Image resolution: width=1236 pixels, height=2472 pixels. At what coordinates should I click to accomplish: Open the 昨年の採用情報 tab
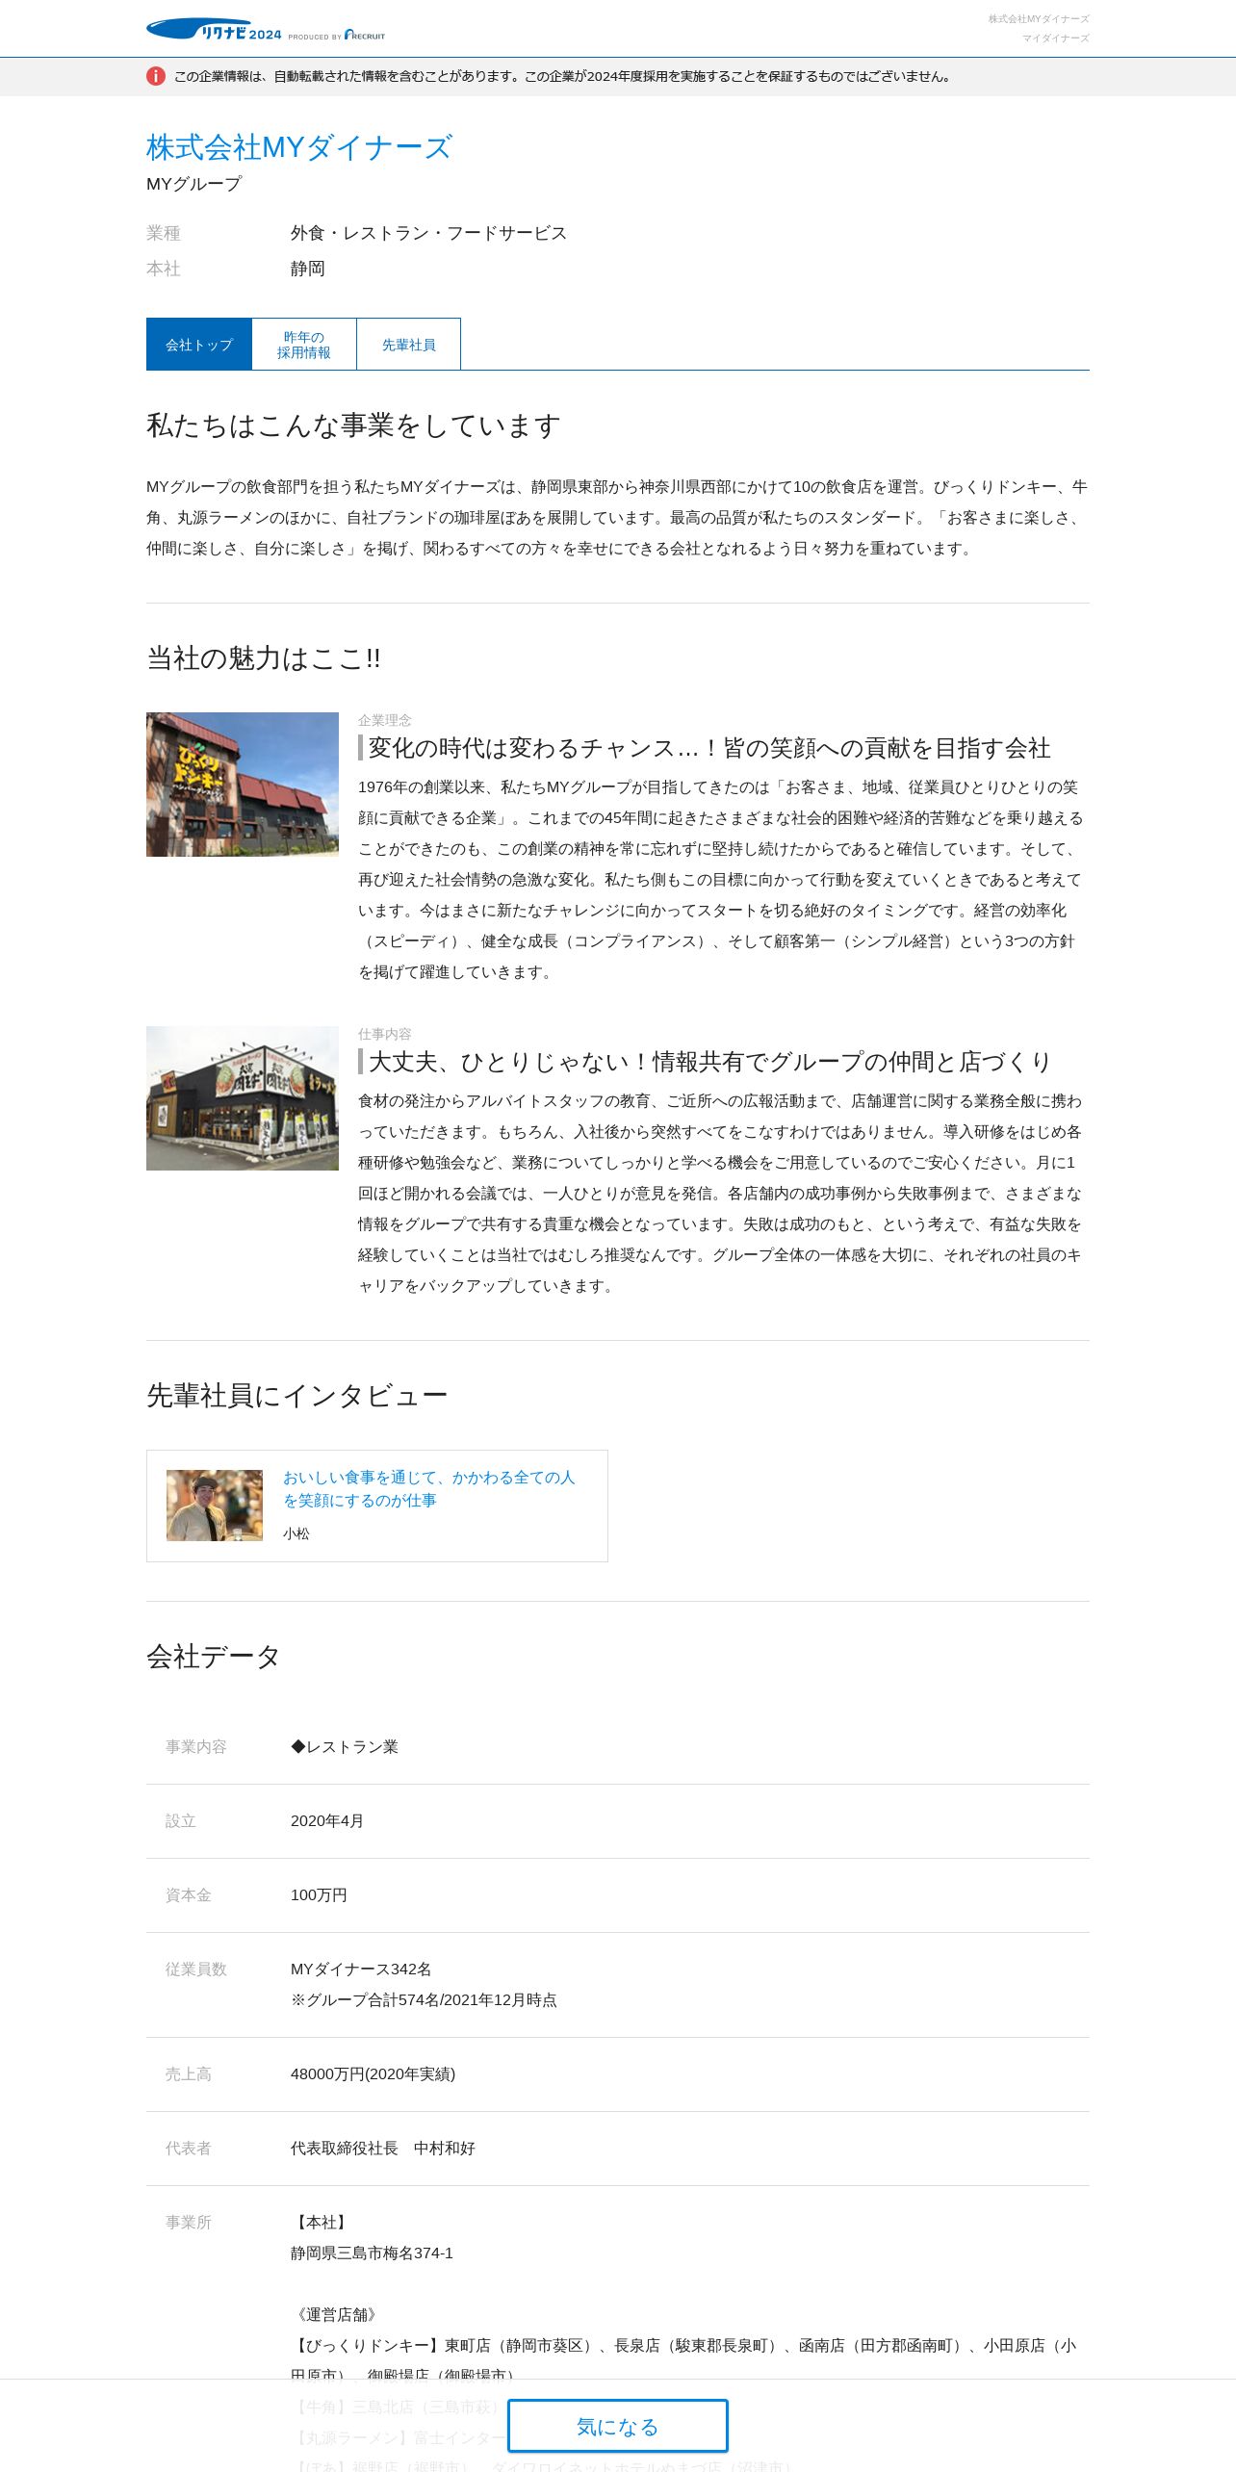pyautogui.click(x=304, y=345)
